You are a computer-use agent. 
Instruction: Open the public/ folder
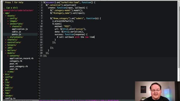tap(9, 88)
